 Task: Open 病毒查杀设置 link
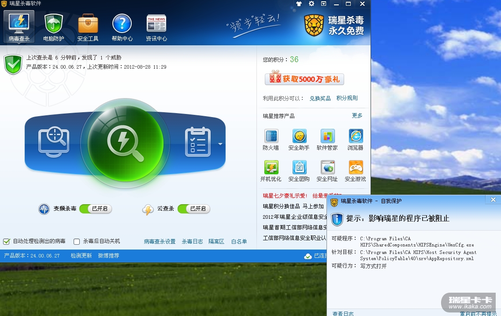160,242
